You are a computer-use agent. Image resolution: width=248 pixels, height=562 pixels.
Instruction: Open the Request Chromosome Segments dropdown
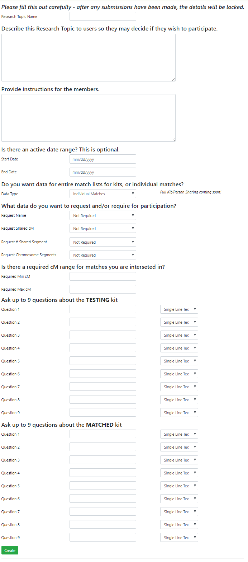tap(102, 255)
